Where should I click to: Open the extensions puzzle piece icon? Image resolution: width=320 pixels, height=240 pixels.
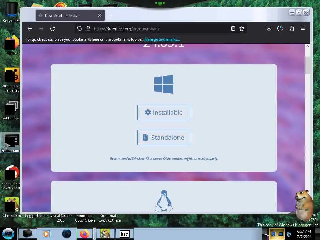pyautogui.click(x=292, y=28)
